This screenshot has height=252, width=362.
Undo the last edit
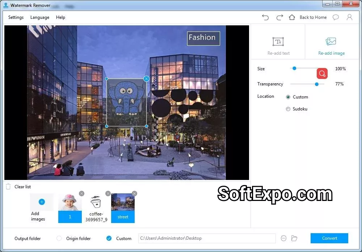pyautogui.click(x=265, y=17)
